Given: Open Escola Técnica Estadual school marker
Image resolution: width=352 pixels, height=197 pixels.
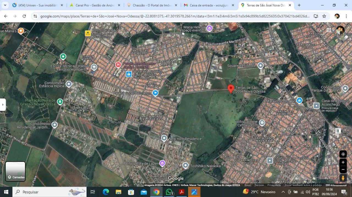Looking at the screenshot, I should point(94,67).
